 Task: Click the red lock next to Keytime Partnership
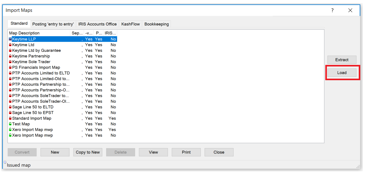[x=10, y=56]
